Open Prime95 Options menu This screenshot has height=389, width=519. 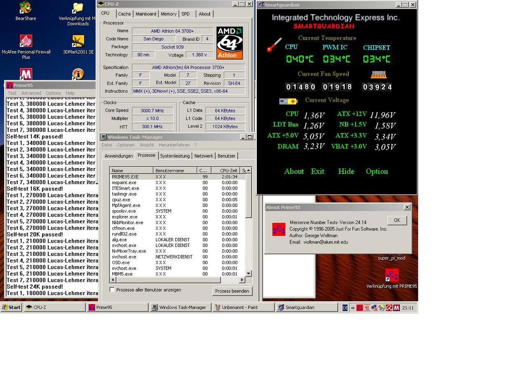click(53, 93)
